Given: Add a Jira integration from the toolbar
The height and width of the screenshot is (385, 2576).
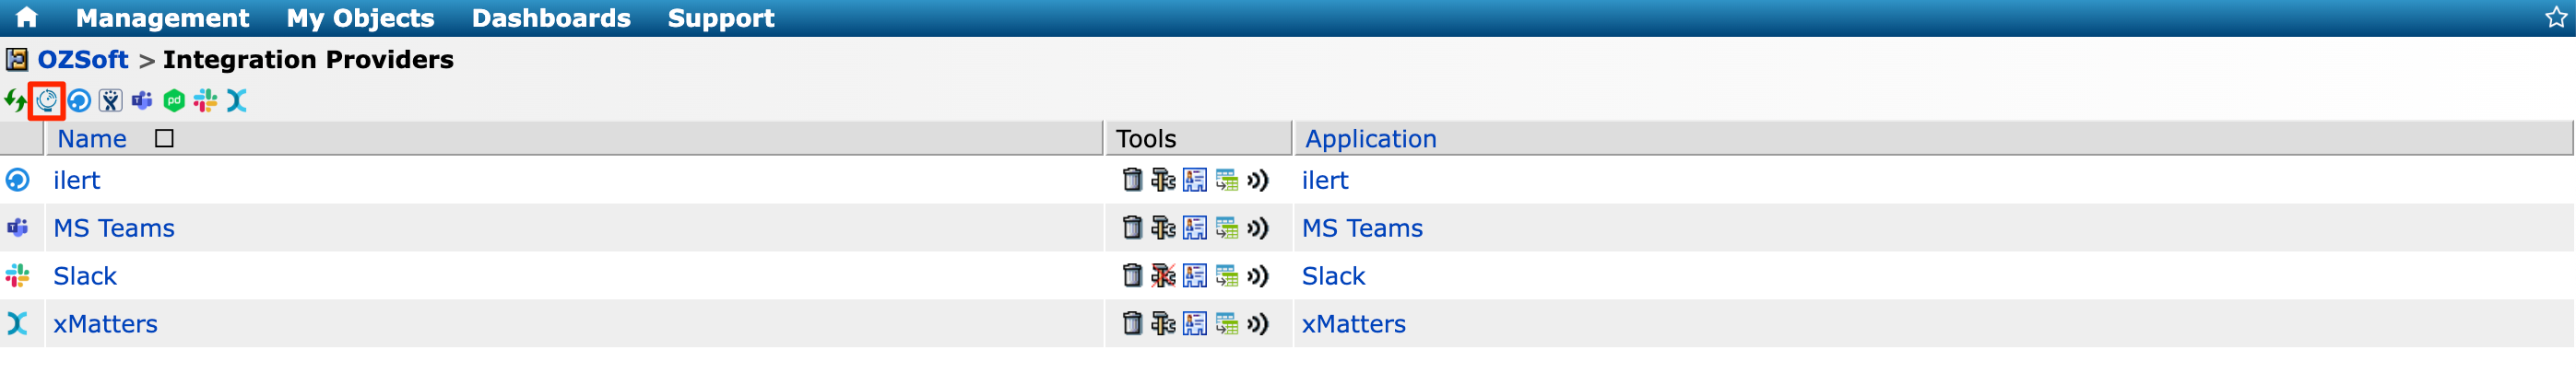Looking at the screenshot, I should pyautogui.click(x=111, y=101).
